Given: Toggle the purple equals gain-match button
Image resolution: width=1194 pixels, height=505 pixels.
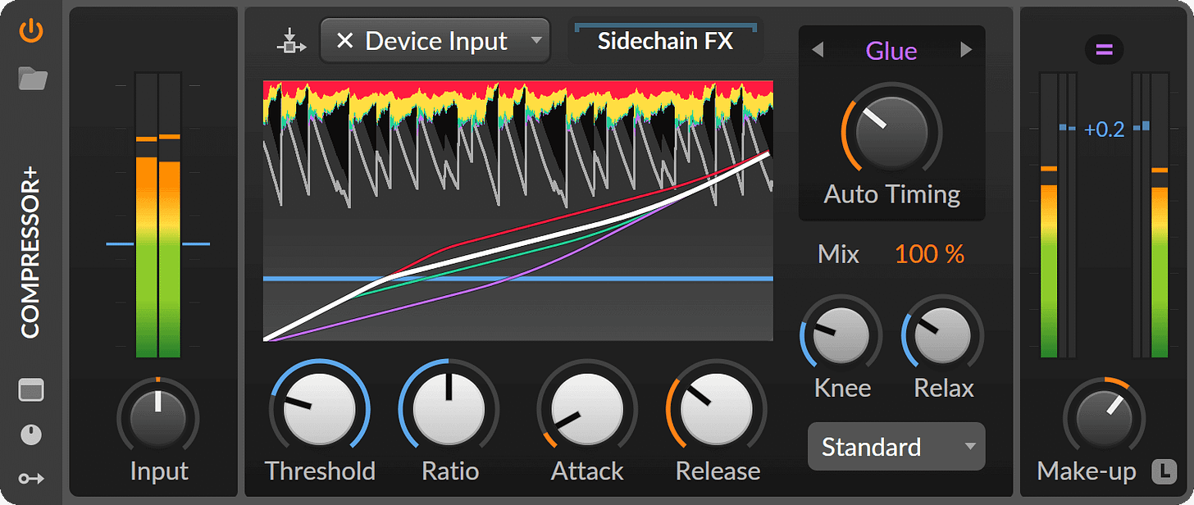Looking at the screenshot, I should tap(1104, 51).
